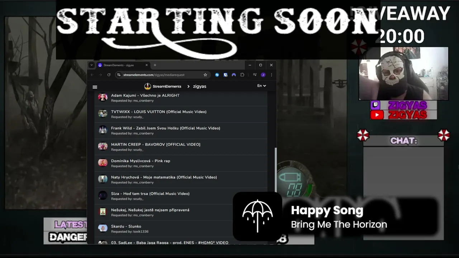Click the StreamElements rocket logo
Screen dimensions: 459x258
[148, 86]
